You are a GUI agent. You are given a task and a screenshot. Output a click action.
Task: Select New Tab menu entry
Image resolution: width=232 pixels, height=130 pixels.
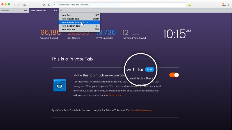tap(79, 15)
